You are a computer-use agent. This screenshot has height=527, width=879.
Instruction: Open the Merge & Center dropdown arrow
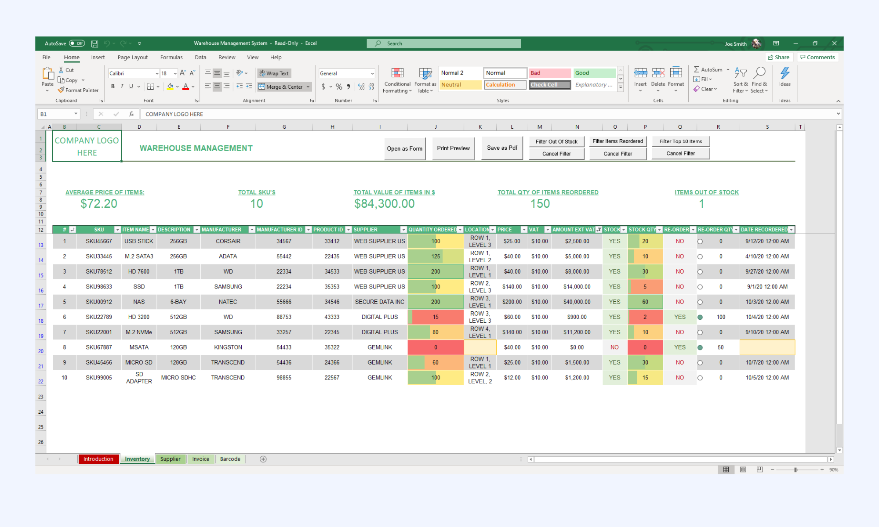click(x=308, y=87)
